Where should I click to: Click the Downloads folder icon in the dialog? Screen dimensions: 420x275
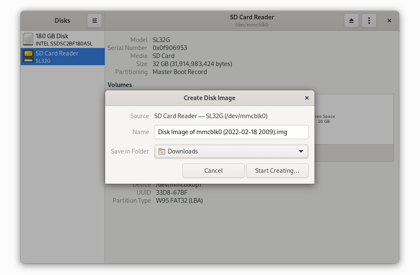[x=162, y=151]
